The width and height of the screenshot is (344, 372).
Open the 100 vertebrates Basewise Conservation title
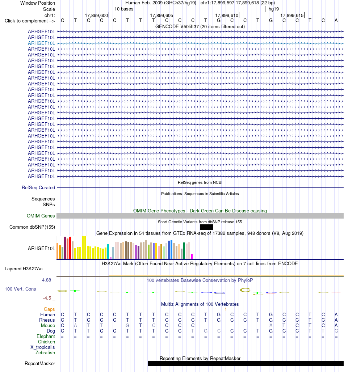click(200, 280)
